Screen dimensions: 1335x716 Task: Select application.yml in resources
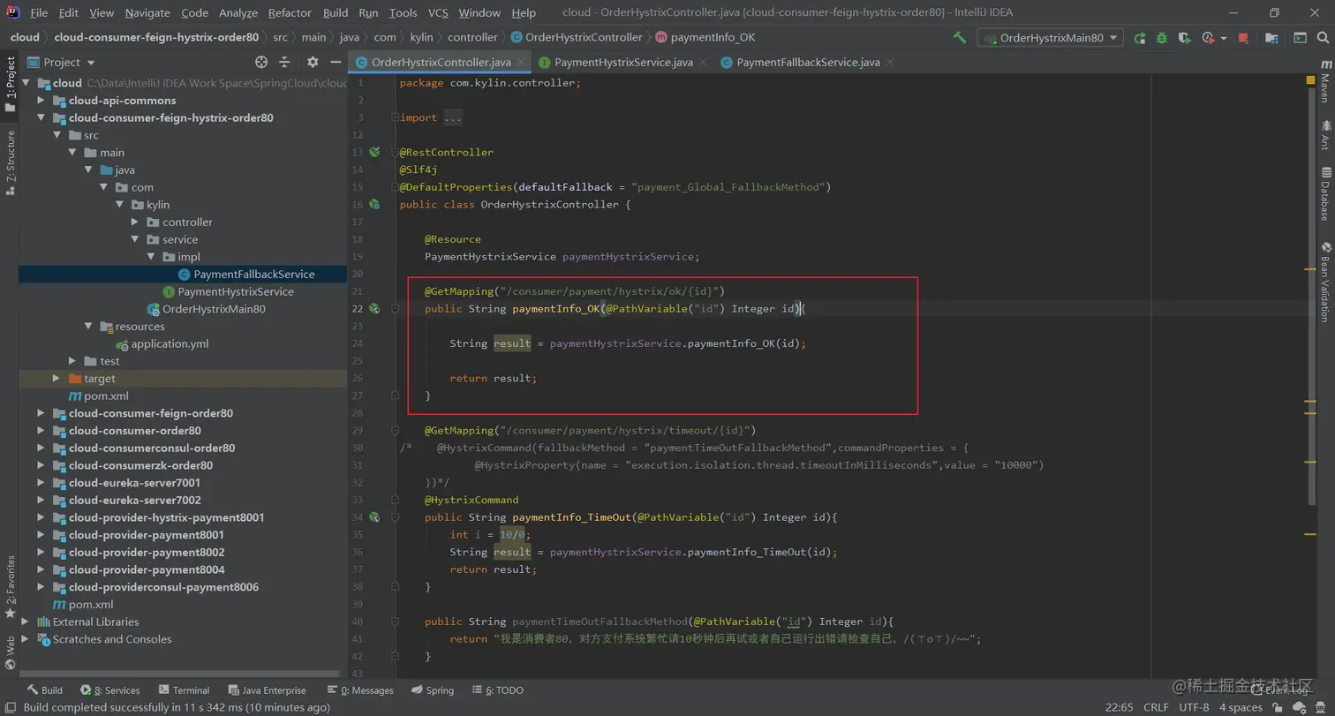click(x=170, y=343)
